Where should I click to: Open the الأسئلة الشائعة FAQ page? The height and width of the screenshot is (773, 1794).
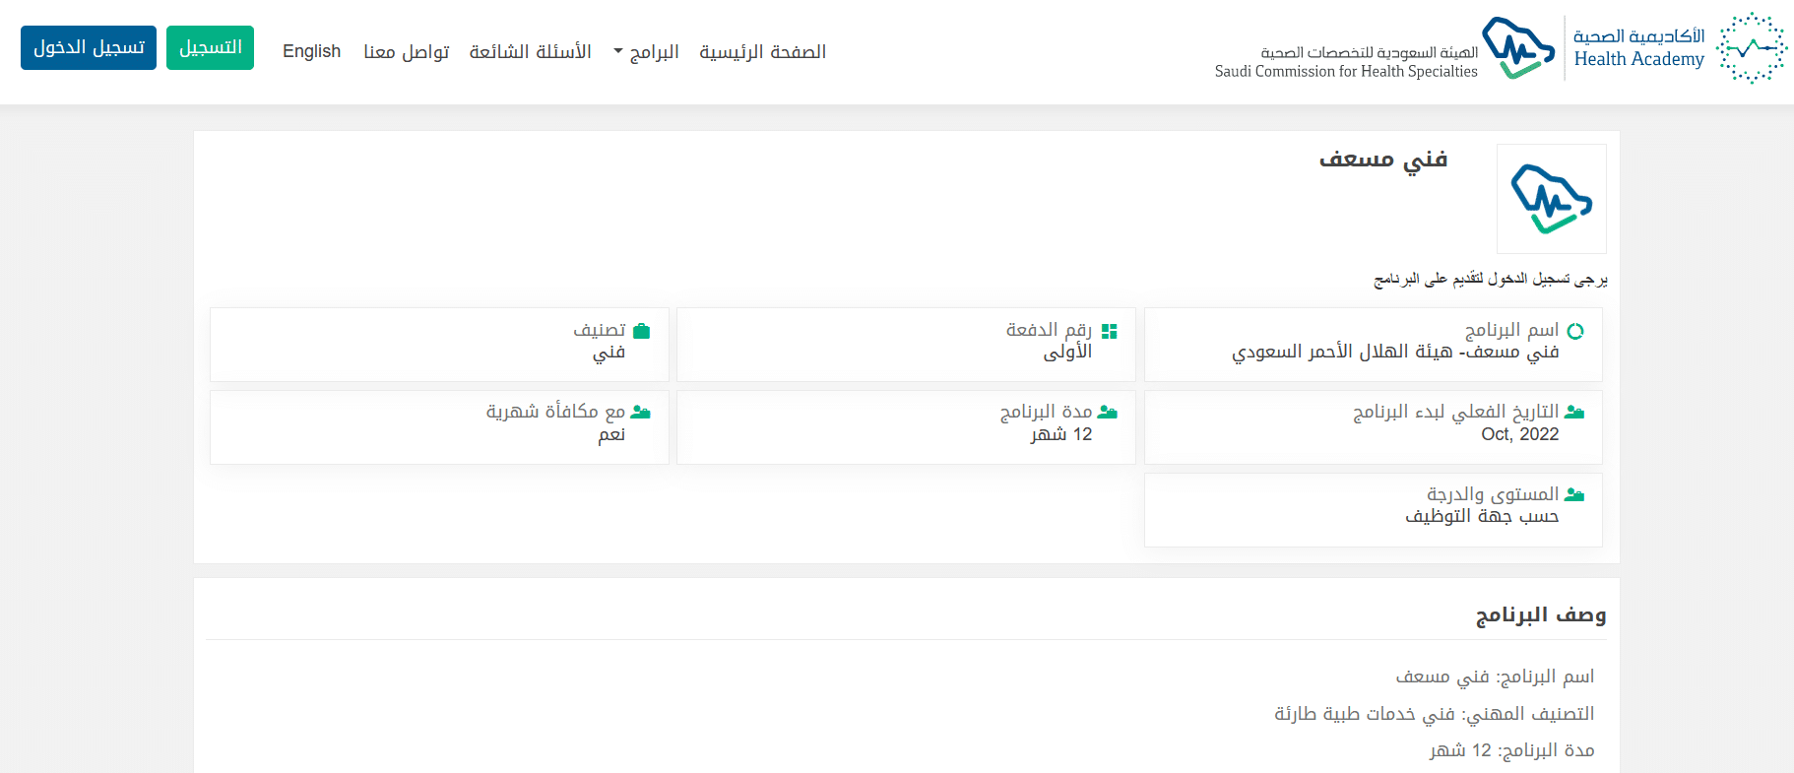[x=531, y=51]
